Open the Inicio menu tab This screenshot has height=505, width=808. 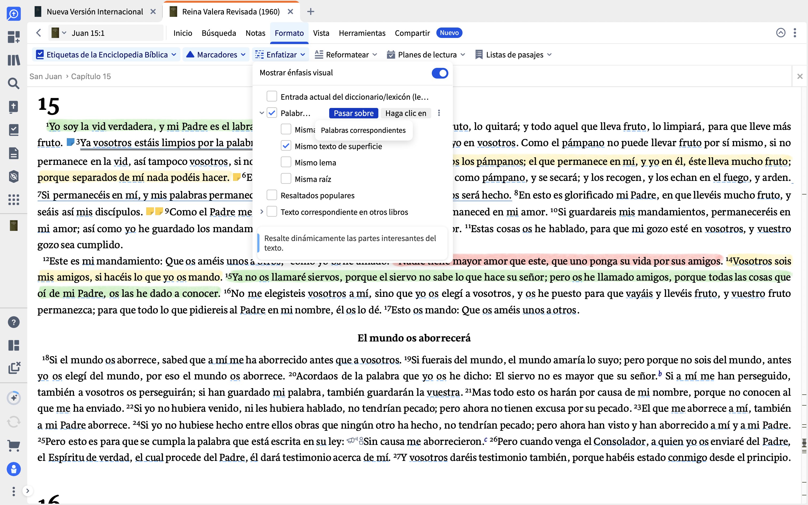(x=183, y=33)
